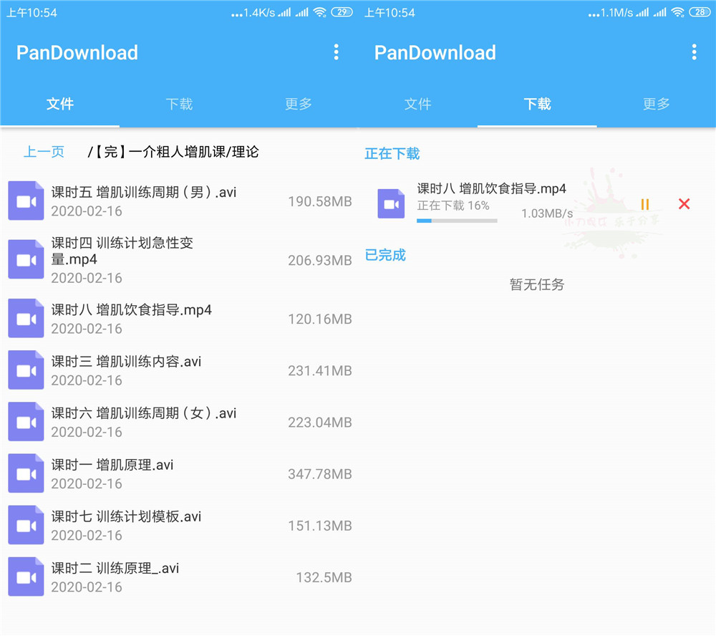Tap video icon of 课时四 训练计划急性变量.mp4
This screenshot has width=716, height=636.
26,259
